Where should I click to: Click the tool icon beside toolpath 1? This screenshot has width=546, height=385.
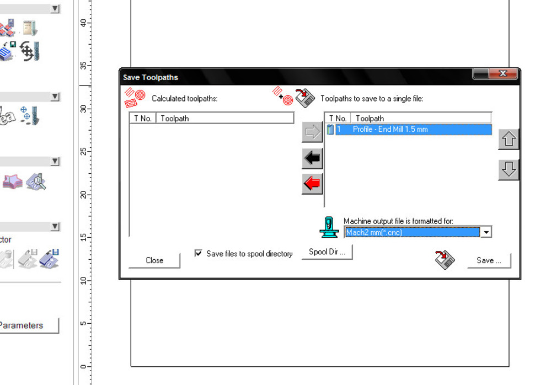point(330,130)
